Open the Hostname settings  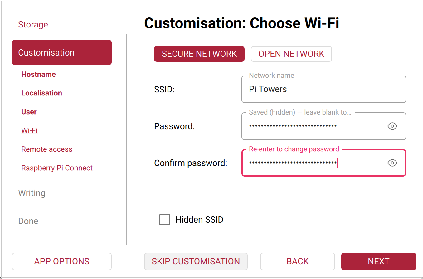tap(38, 74)
